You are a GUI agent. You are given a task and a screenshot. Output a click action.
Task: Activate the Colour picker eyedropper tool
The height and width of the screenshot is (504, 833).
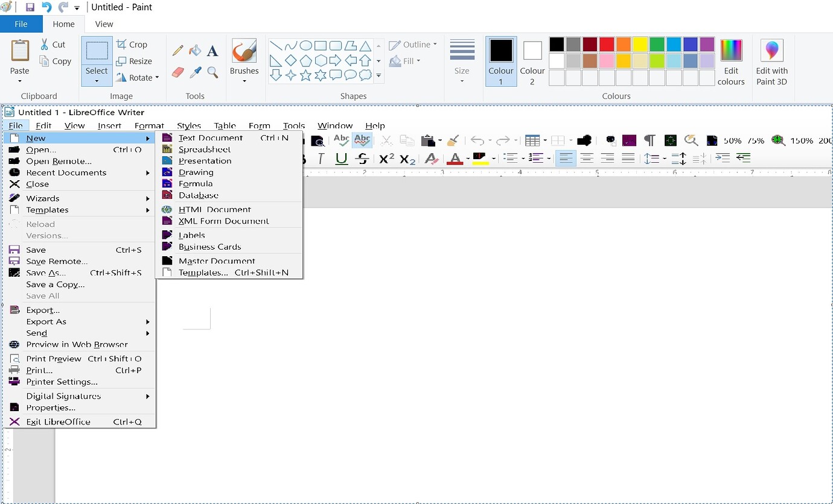(x=195, y=72)
